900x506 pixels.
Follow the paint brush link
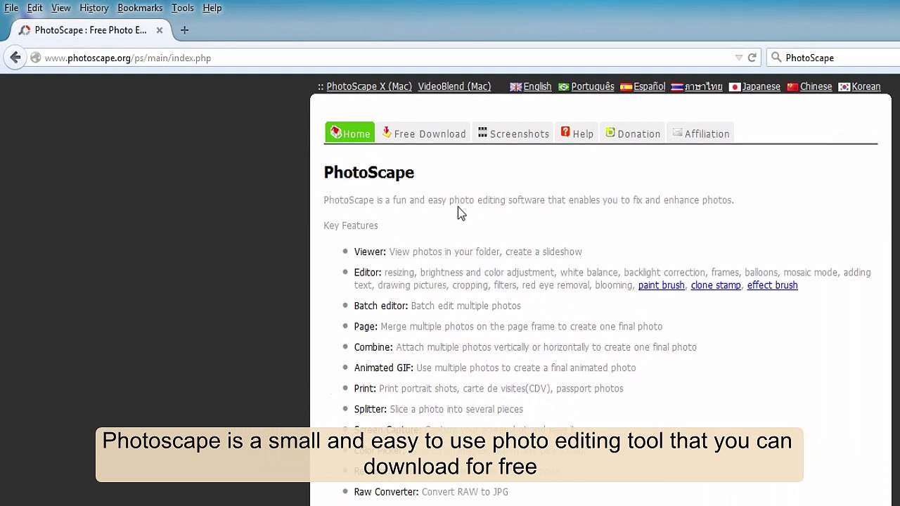click(661, 285)
